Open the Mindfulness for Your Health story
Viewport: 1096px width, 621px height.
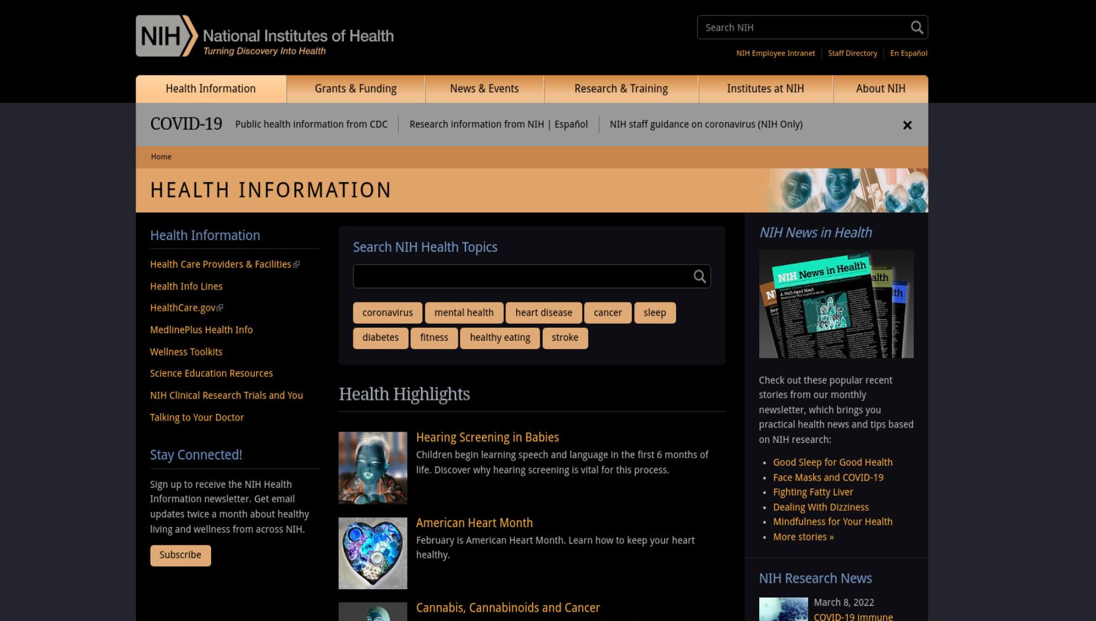click(x=832, y=522)
